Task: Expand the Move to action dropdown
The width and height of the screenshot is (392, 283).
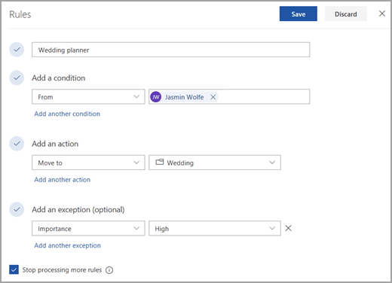Action: (x=88, y=163)
